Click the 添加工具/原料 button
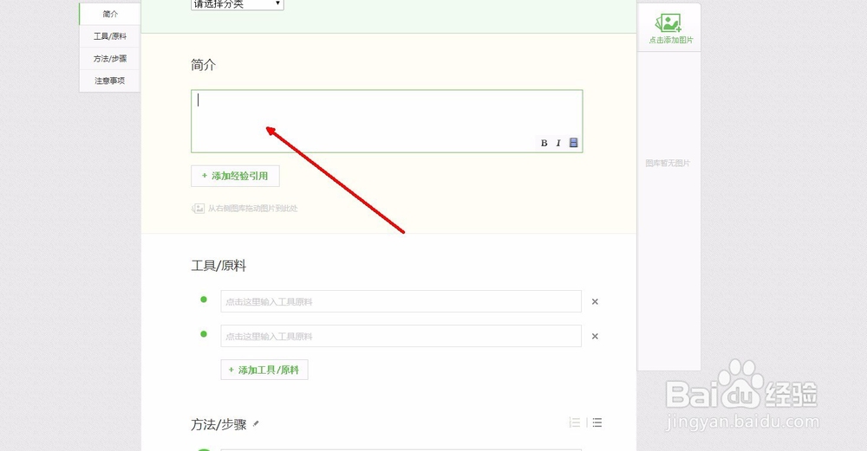The width and height of the screenshot is (867, 451). (264, 370)
